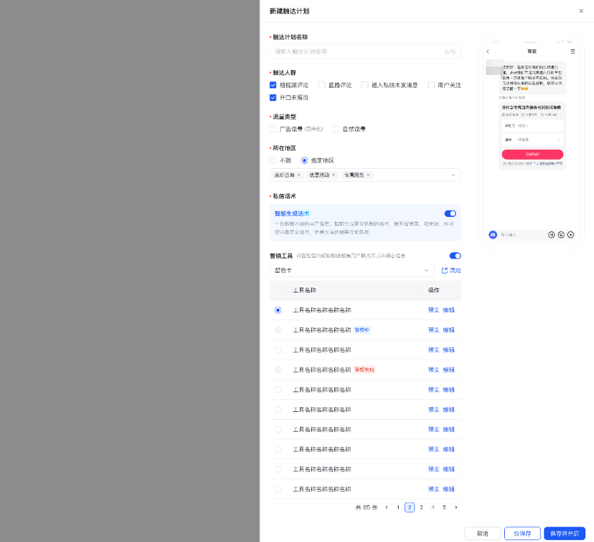Uncheck the 短视频评论 checkbox
Image resolution: width=594 pixels, height=542 pixels.
273,85
